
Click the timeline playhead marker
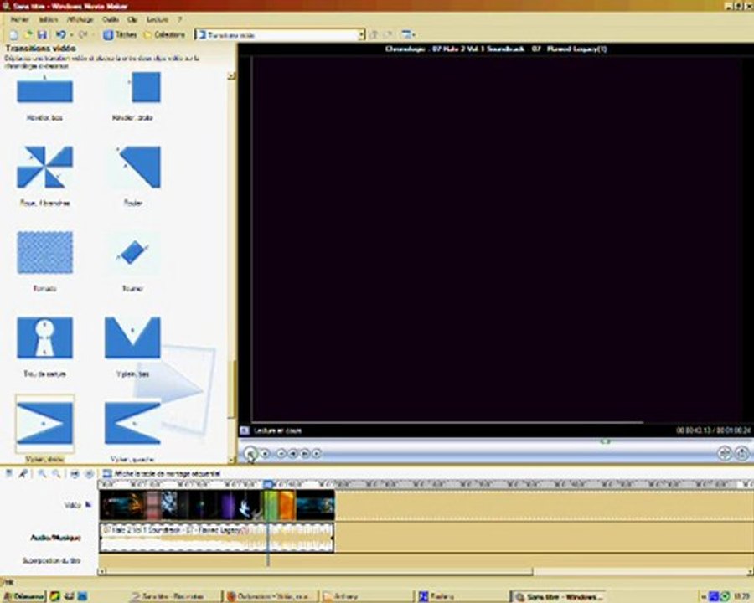268,484
